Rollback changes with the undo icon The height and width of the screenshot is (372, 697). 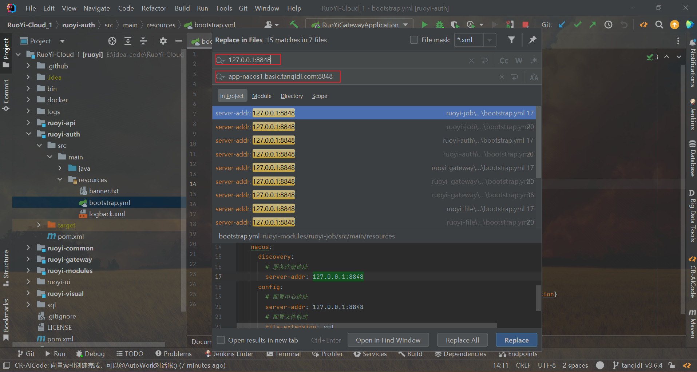(x=624, y=25)
